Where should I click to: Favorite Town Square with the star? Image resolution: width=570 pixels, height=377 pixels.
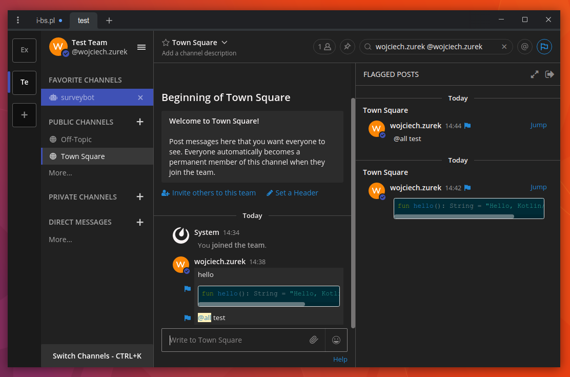(x=166, y=43)
